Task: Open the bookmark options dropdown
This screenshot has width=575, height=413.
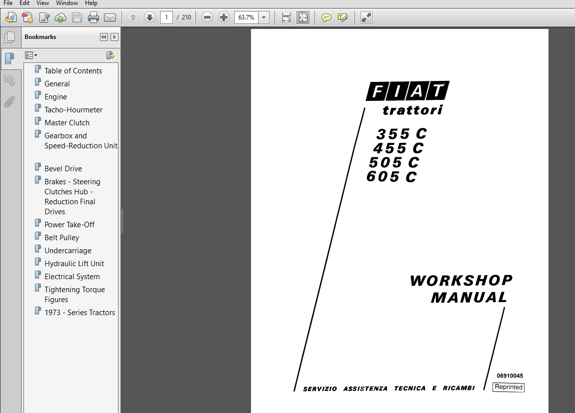Action: 31,55
